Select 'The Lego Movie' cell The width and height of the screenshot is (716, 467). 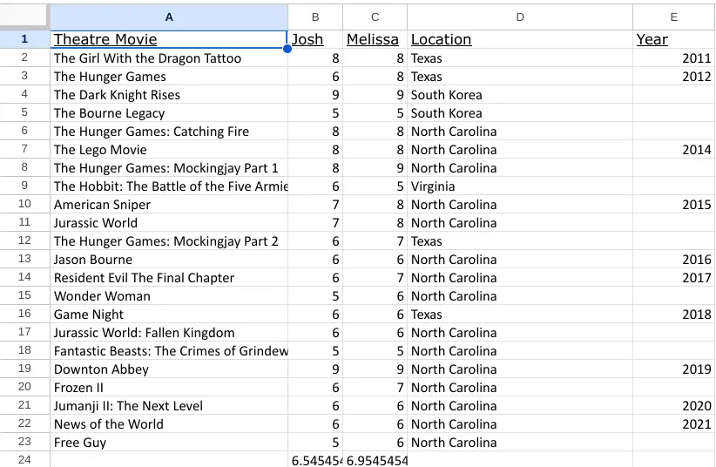(x=169, y=149)
